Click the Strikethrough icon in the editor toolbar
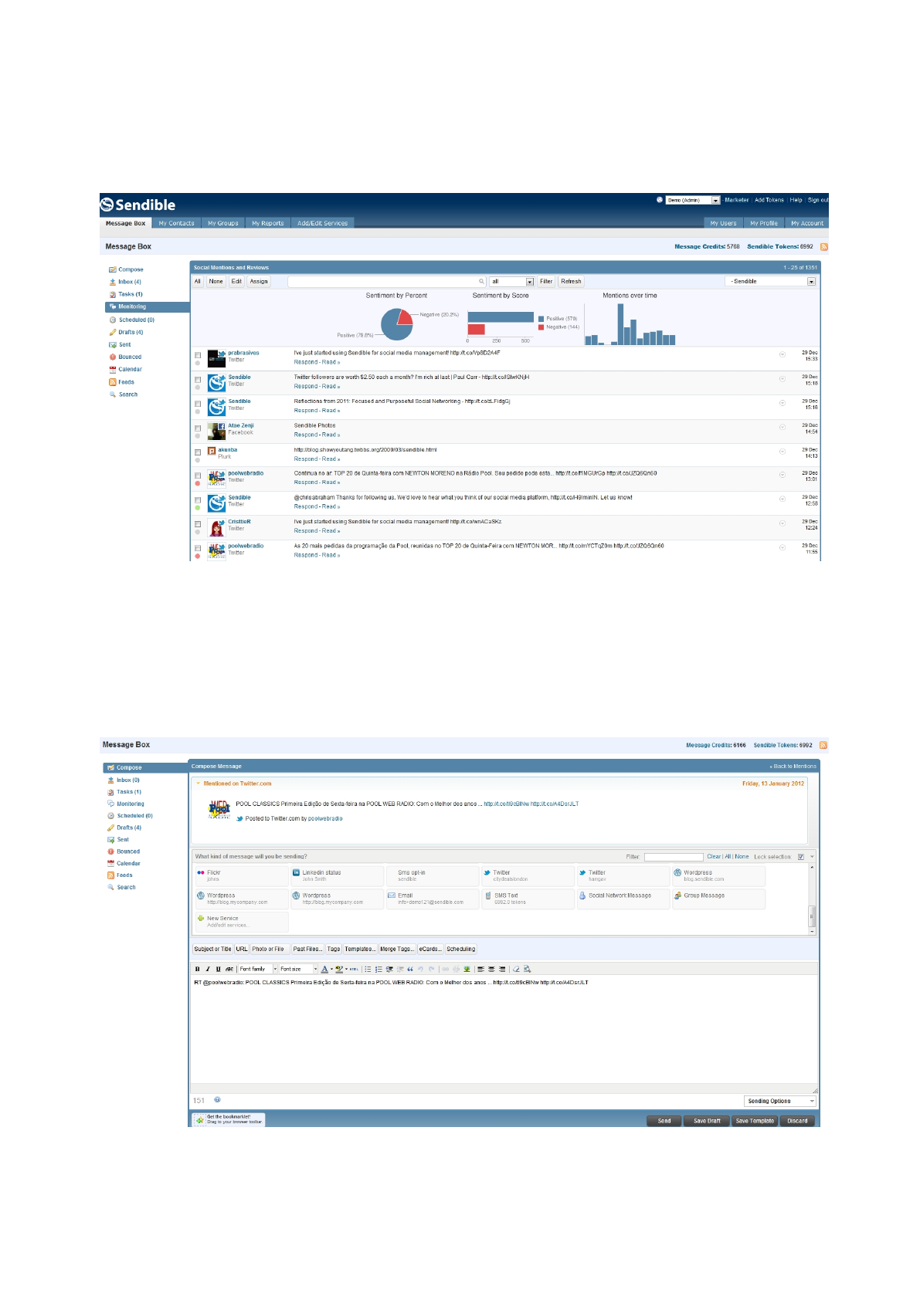The image size is (920, 1300). pyautogui.click(x=229, y=969)
